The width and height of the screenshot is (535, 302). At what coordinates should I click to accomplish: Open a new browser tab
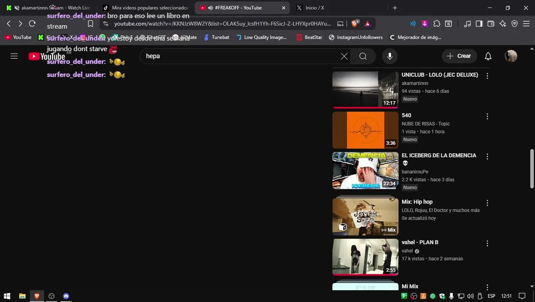395,8
